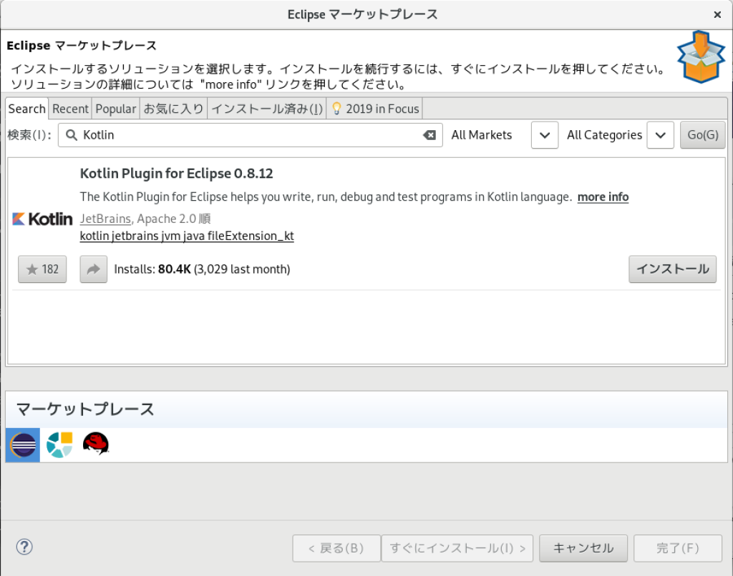Expand the All Markets dropdown
Viewport: 733px width, 576px height.
pyautogui.click(x=545, y=135)
